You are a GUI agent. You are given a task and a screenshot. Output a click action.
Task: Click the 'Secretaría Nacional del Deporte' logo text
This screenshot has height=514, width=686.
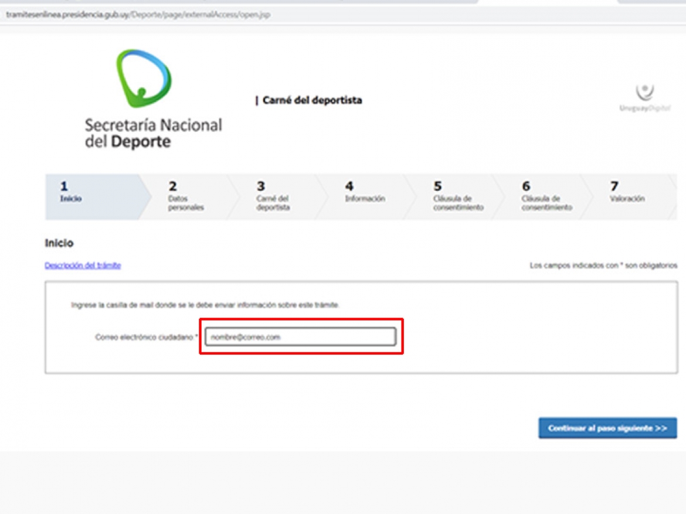click(x=153, y=133)
